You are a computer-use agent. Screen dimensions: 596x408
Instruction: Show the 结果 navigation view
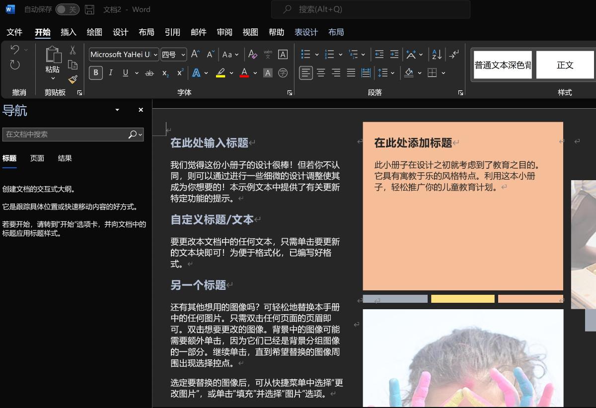pos(65,158)
